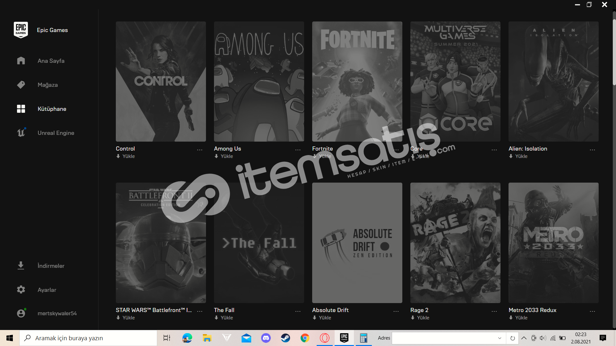
Task: Go to Unreal Engine menu item
Action: coord(56,133)
